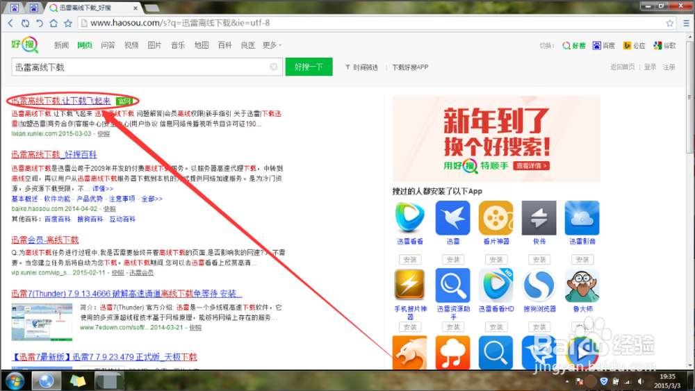The height and width of the screenshot is (391, 695).
Task: Open browser menu hamburger icon
Action: coord(686,23)
